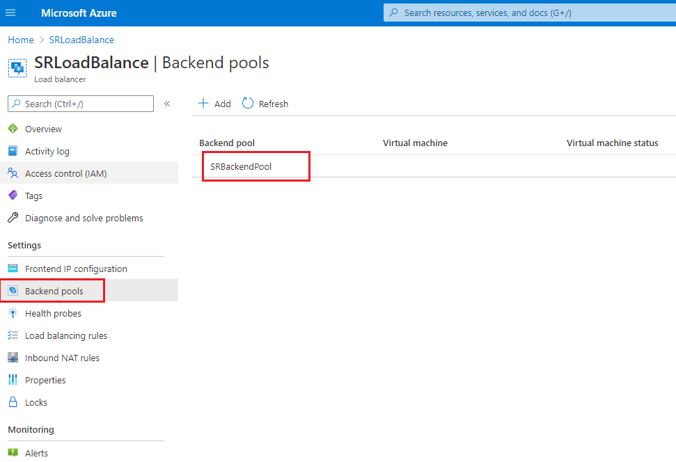This screenshot has width=676, height=462.
Task: Click the Diagnose and solve problems entry
Action: (84, 218)
